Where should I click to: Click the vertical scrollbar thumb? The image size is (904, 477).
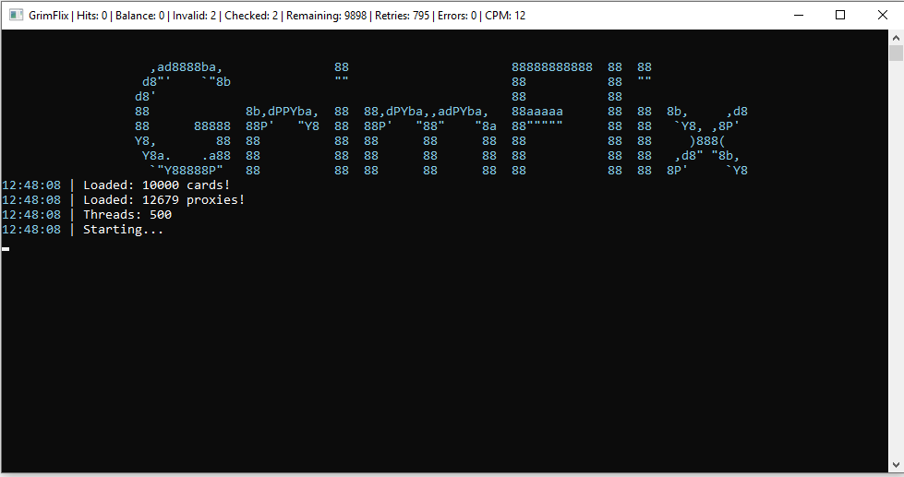click(896, 54)
